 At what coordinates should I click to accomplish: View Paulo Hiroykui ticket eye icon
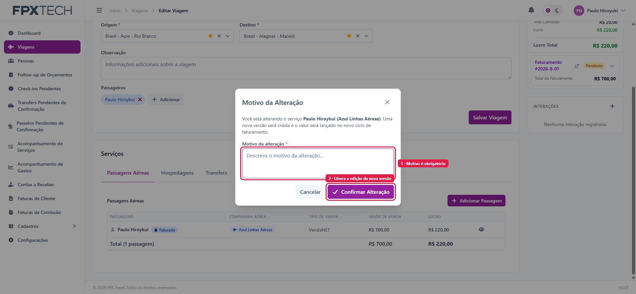[x=481, y=230]
